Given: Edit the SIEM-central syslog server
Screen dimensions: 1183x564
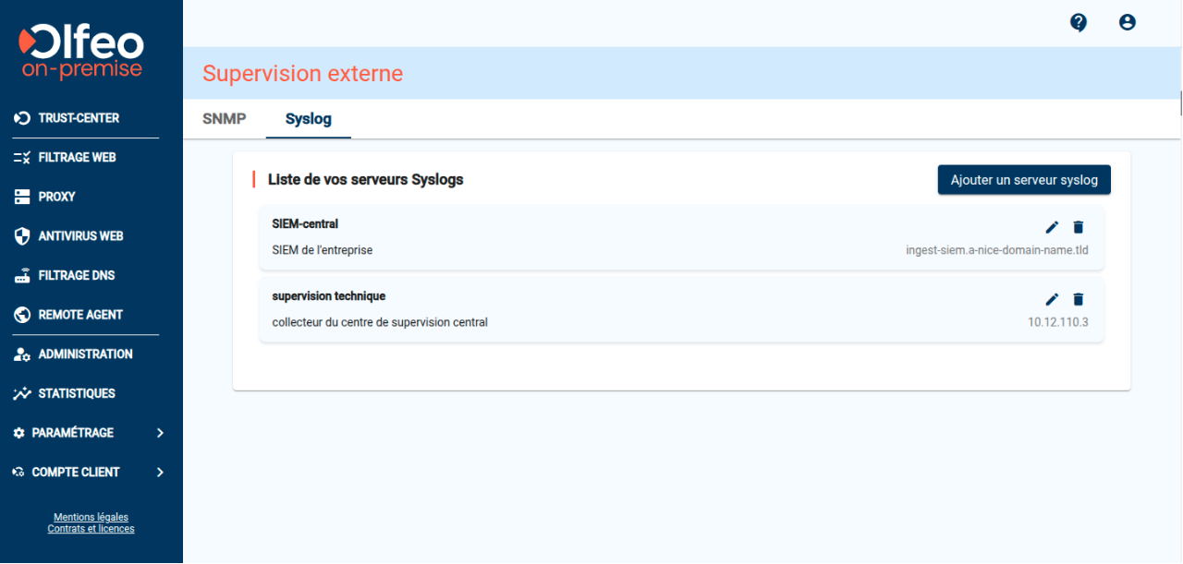Looking at the screenshot, I should pos(1052,226).
